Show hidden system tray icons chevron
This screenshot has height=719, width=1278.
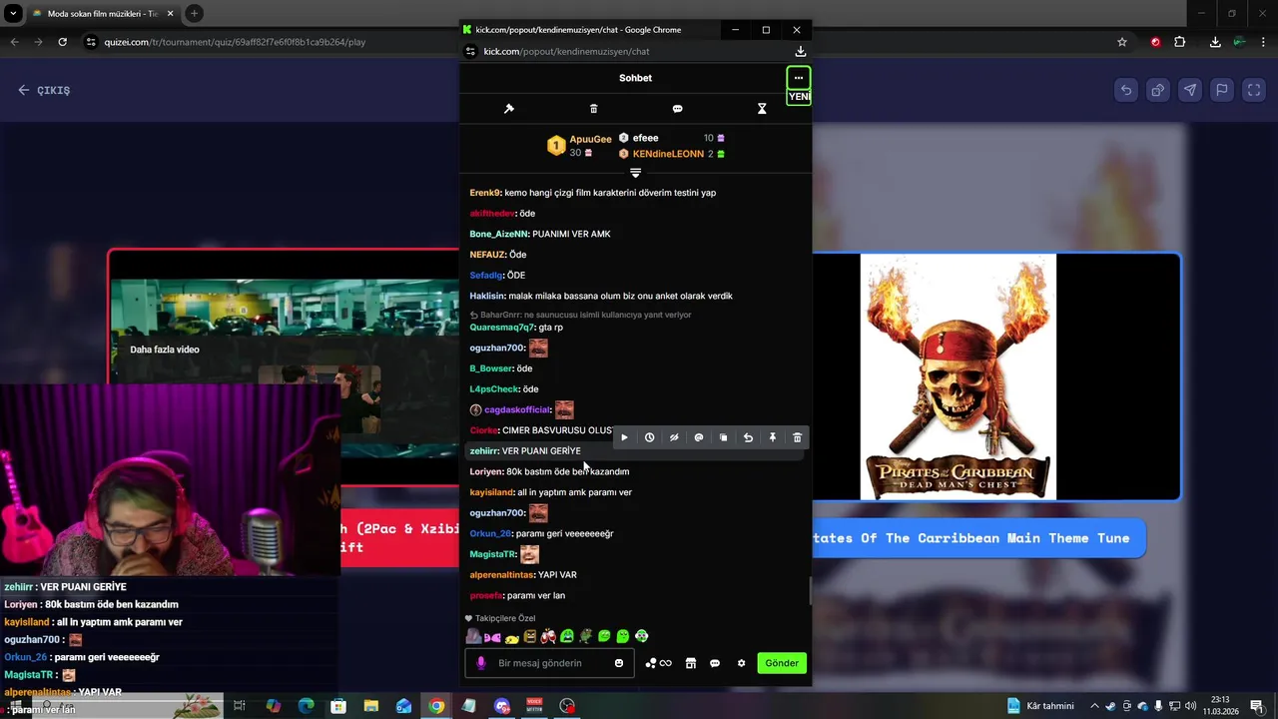(1094, 706)
